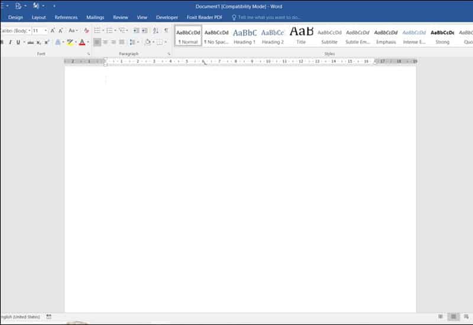Screen dimensions: 473x325
Task: Insert a numbered list
Action: tap(109, 31)
